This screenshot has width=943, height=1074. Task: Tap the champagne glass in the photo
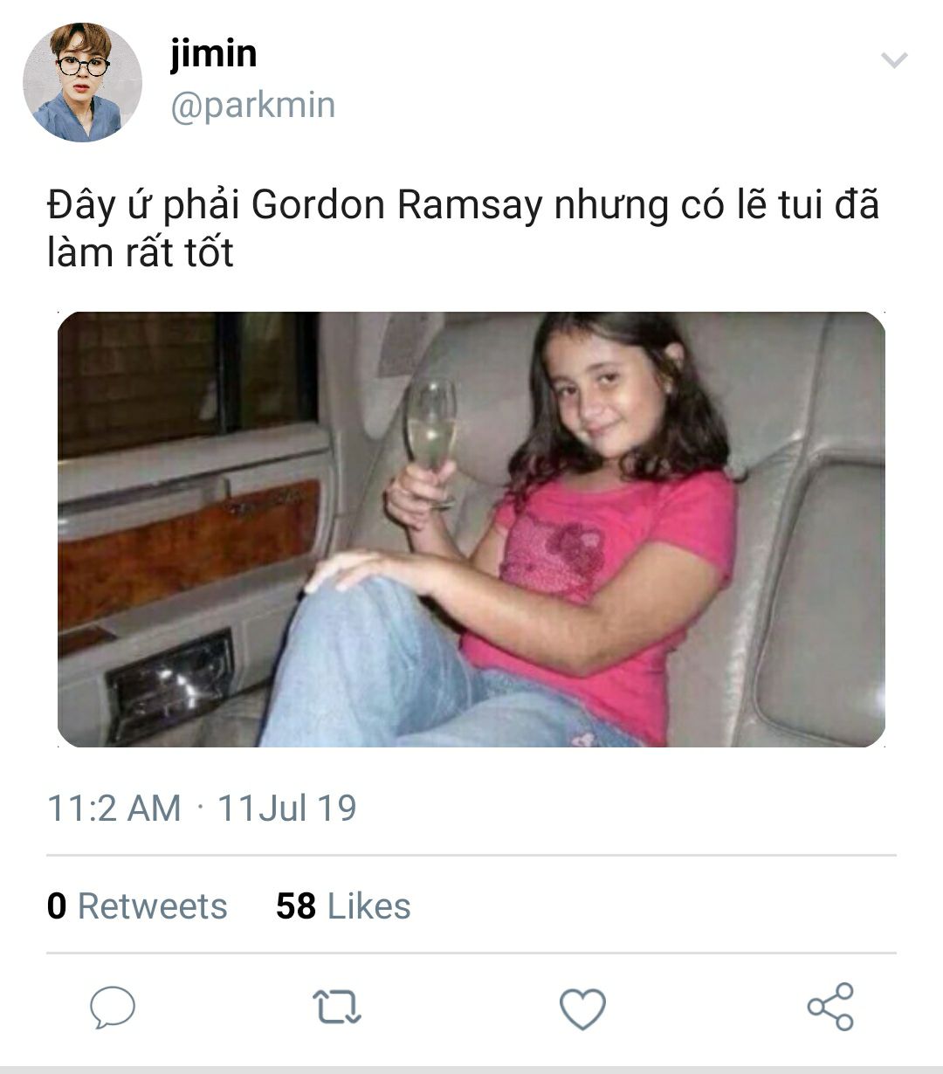pyautogui.click(x=431, y=432)
